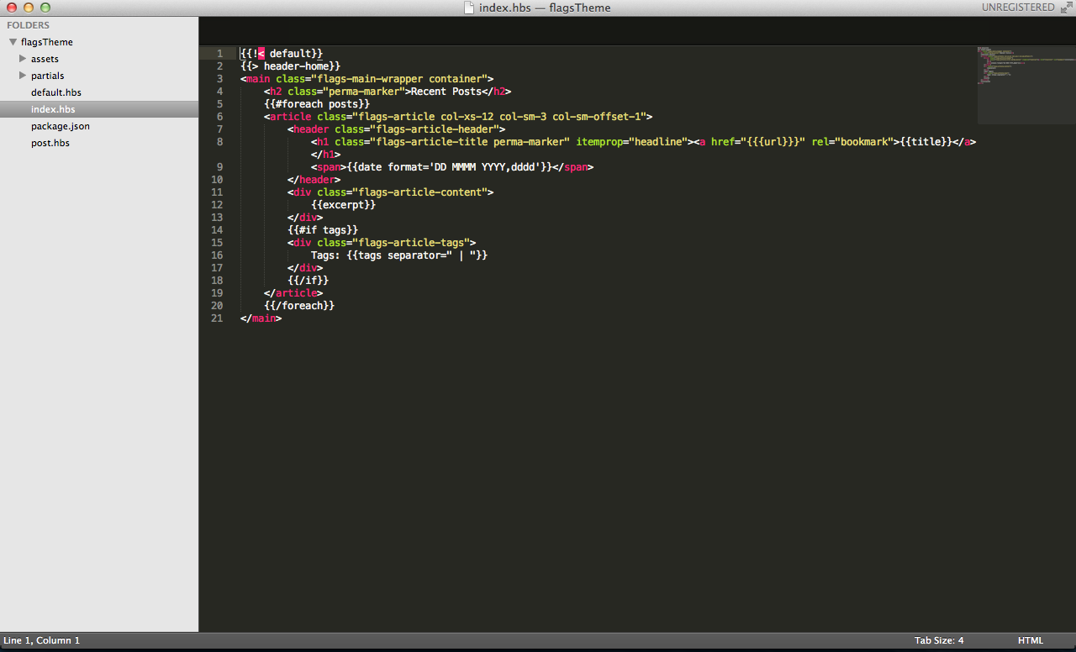Click Line 1, Column 1 status text
The width and height of the screenshot is (1076, 652).
pos(41,640)
